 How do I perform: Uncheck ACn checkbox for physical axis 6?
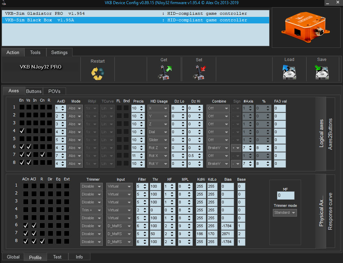tap(25, 225)
